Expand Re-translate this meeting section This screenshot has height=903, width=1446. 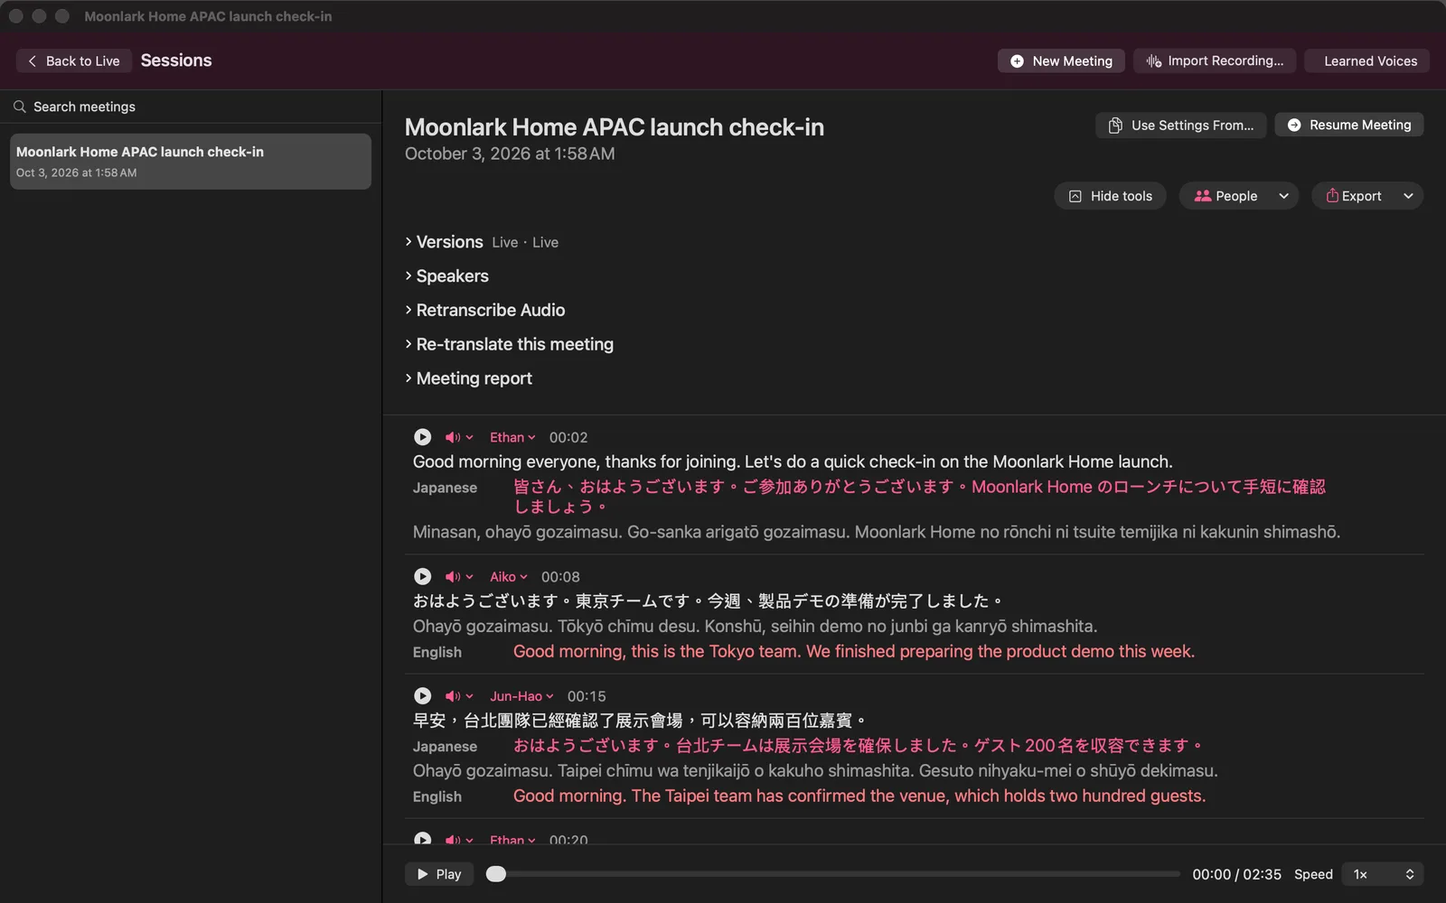point(509,344)
